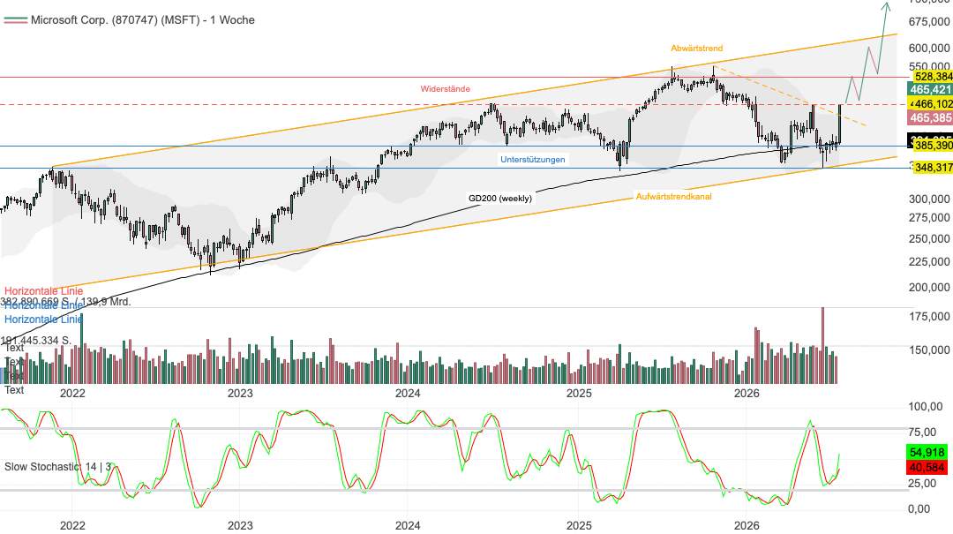Image resolution: width=953 pixels, height=534 pixels.
Task: Click the green 465,421 price tag
Action: coord(930,89)
